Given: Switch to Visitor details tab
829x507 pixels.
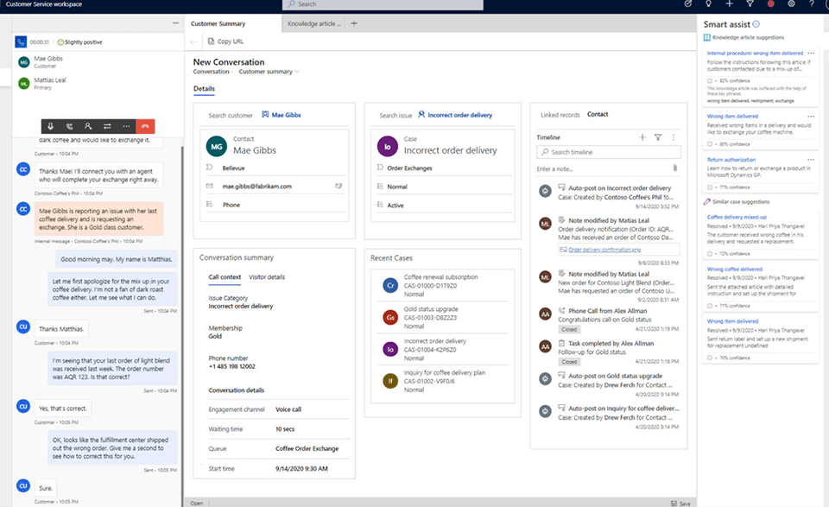Looking at the screenshot, I should (x=267, y=277).
